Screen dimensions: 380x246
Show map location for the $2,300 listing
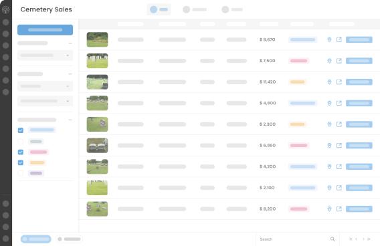(x=329, y=124)
